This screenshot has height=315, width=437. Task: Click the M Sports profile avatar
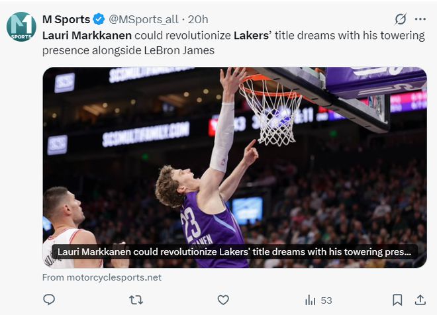pos(21,26)
